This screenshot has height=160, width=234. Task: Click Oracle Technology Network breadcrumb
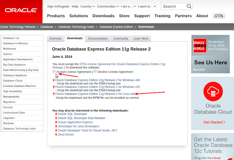(x=18, y=27)
